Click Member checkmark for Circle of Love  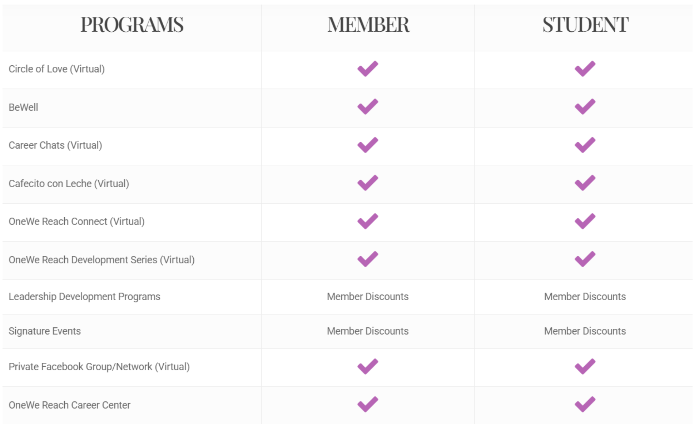click(x=367, y=69)
